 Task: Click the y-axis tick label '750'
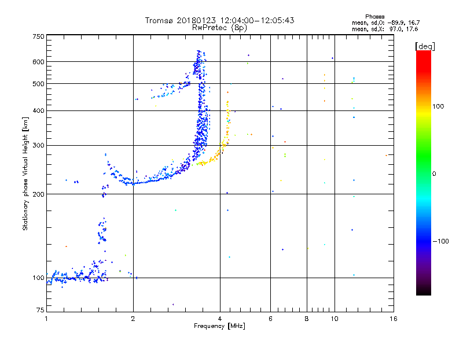(x=38, y=36)
